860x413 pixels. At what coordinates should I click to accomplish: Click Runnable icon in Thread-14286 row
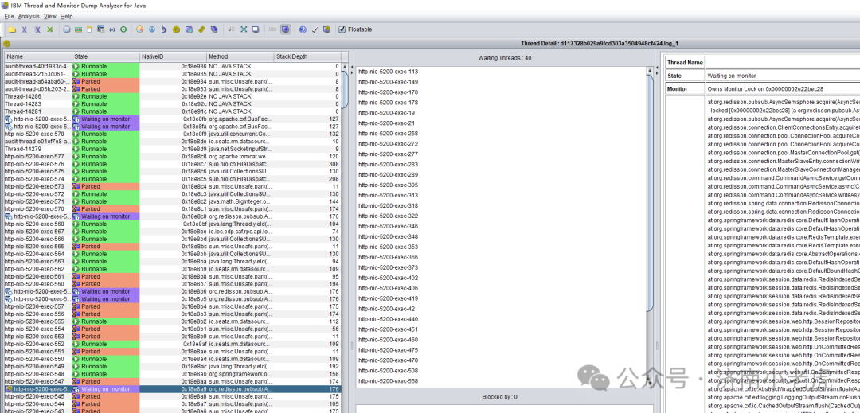(x=76, y=96)
